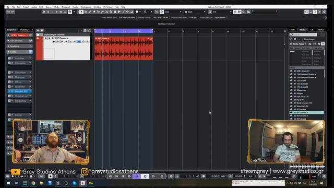Select the Draw pencil tool

tap(90, 12)
